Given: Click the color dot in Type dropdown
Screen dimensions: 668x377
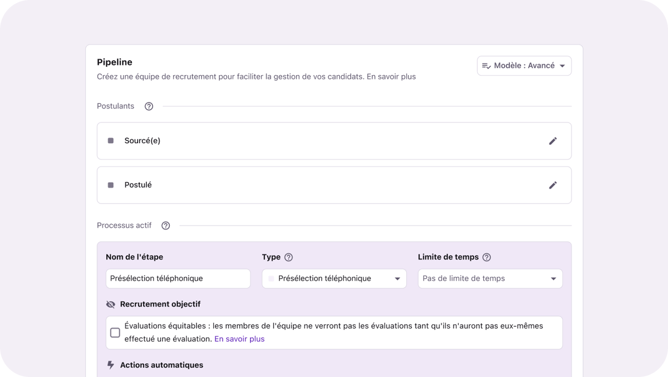Looking at the screenshot, I should point(272,278).
